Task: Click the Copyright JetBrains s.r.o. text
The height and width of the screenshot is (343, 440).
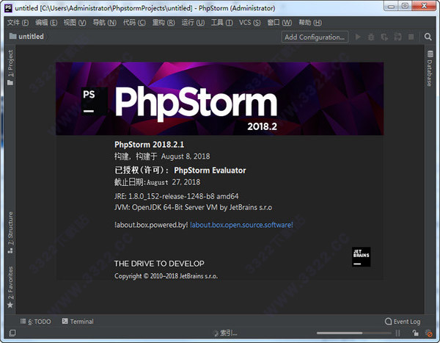Action: pyautogui.click(x=166, y=276)
